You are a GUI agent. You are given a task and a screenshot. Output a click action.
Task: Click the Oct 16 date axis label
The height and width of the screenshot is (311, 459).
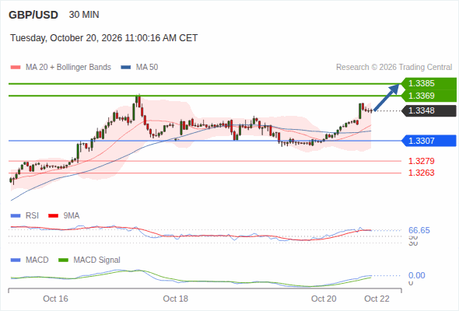(55, 299)
